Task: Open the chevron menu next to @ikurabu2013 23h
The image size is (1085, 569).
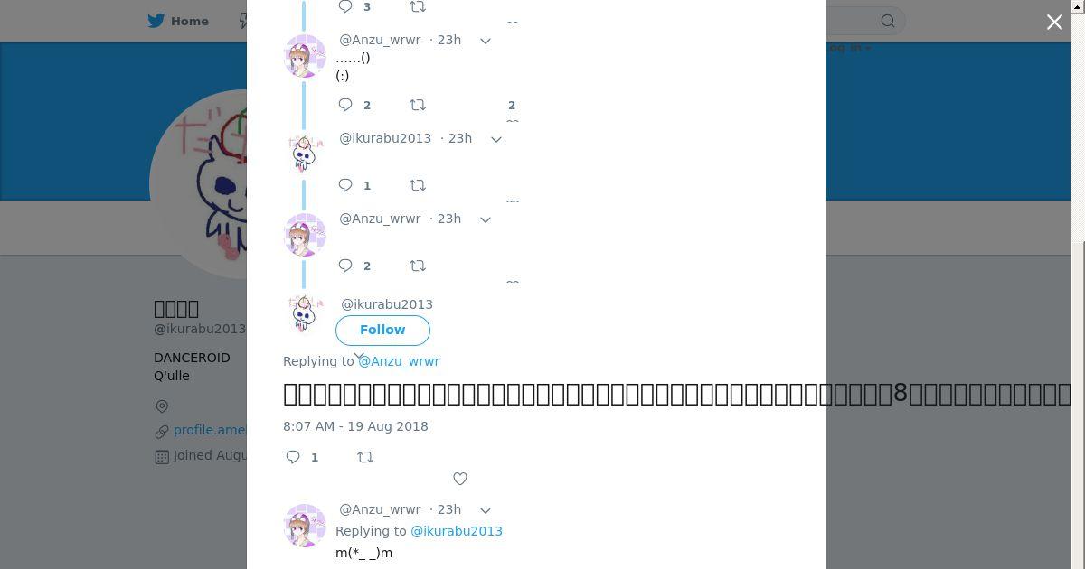Action: (x=496, y=139)
